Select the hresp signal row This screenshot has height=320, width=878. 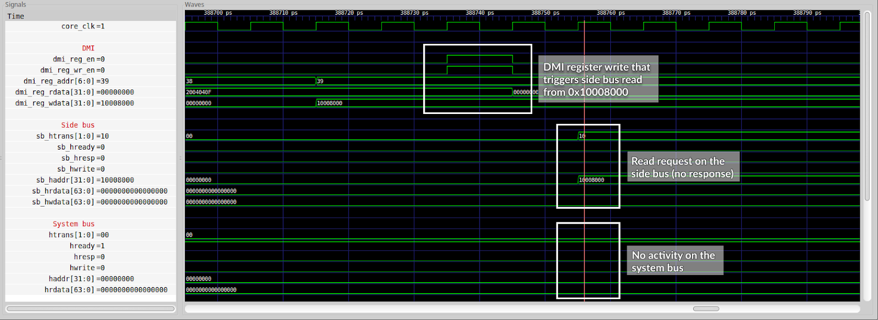[x=91, y=256]
